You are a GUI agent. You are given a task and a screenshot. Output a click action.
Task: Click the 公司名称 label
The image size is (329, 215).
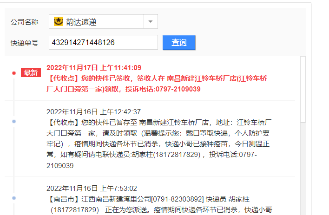click(x=24, y=22)
